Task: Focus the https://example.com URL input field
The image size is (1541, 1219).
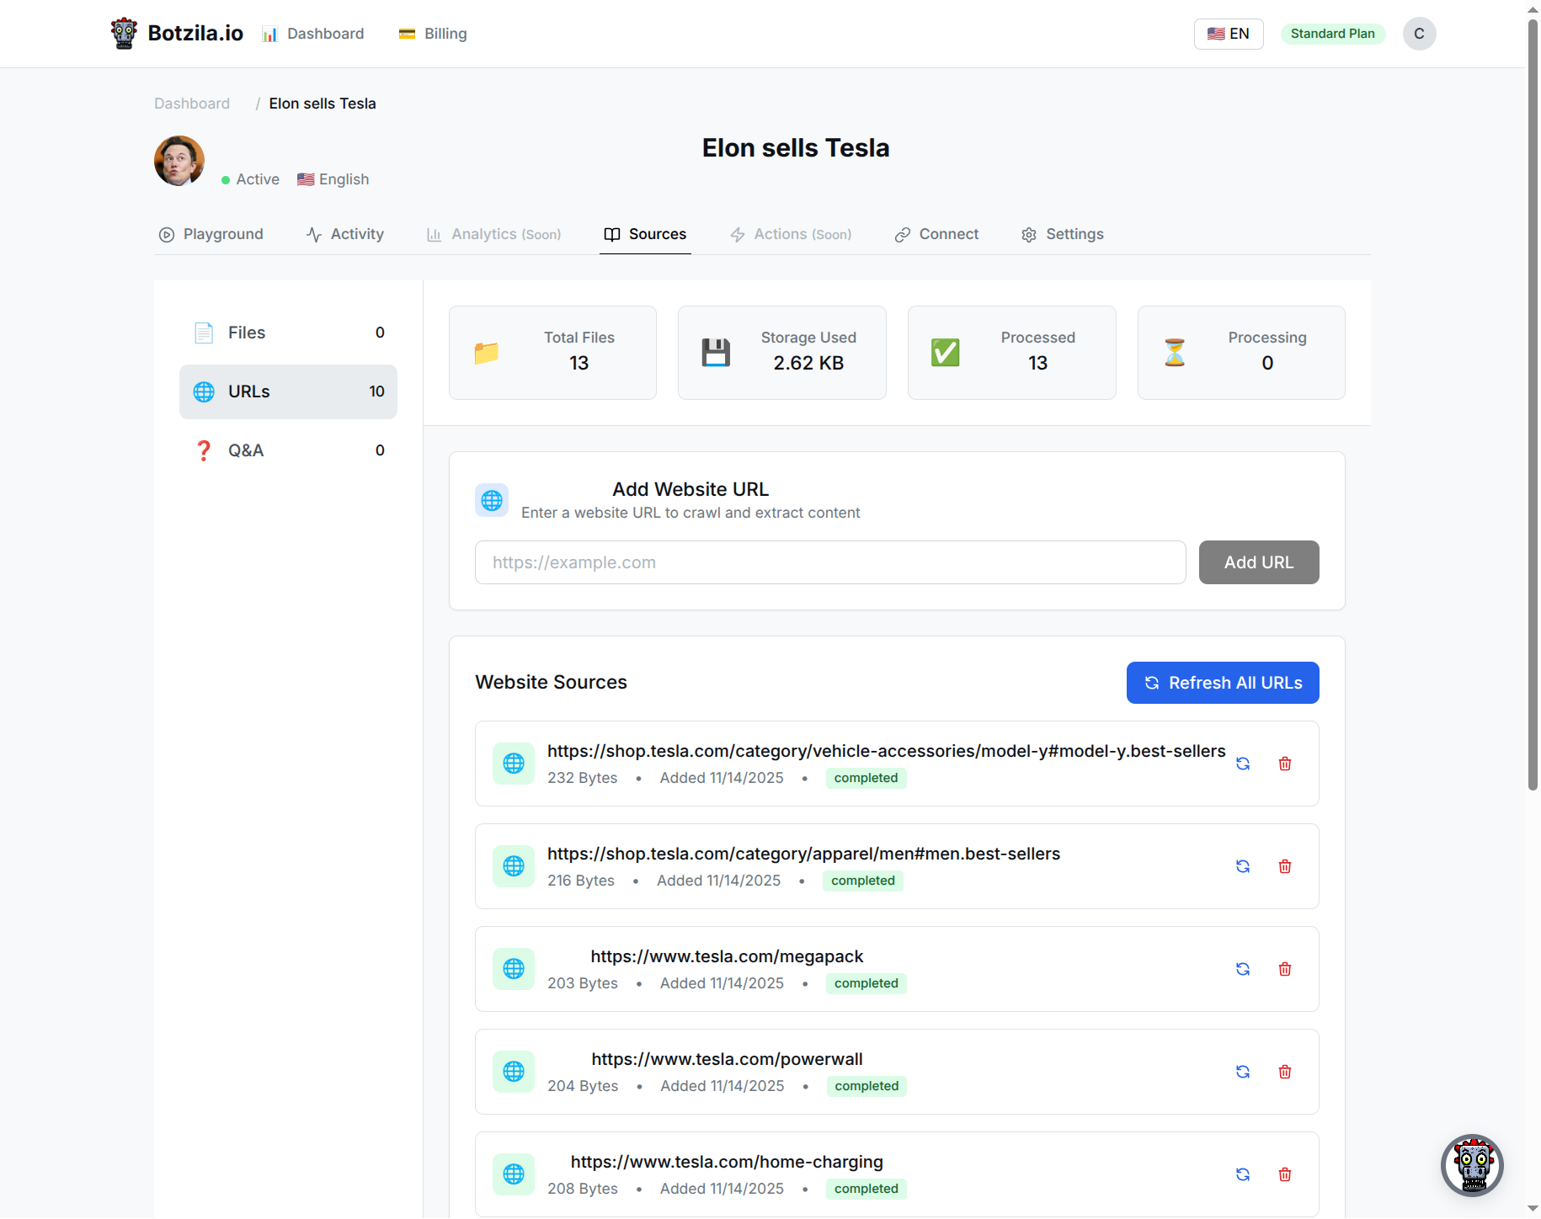Action: click(830, 562)
